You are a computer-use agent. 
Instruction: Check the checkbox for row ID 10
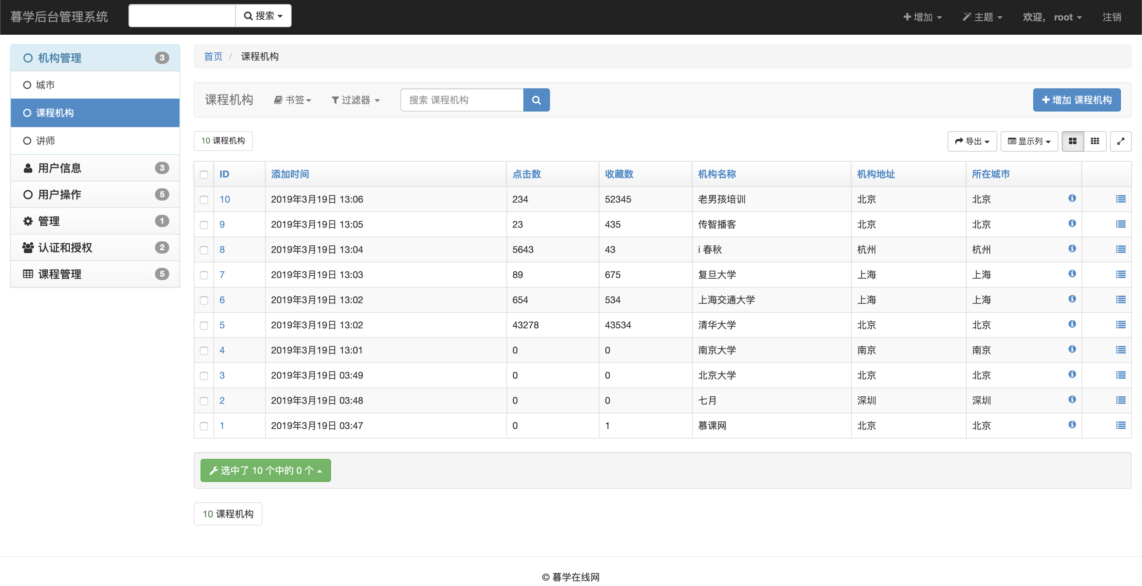[x=204, y=200]
